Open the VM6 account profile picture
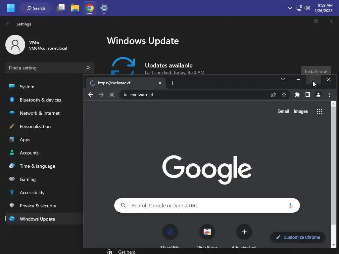339x254 pixels. 15,45
